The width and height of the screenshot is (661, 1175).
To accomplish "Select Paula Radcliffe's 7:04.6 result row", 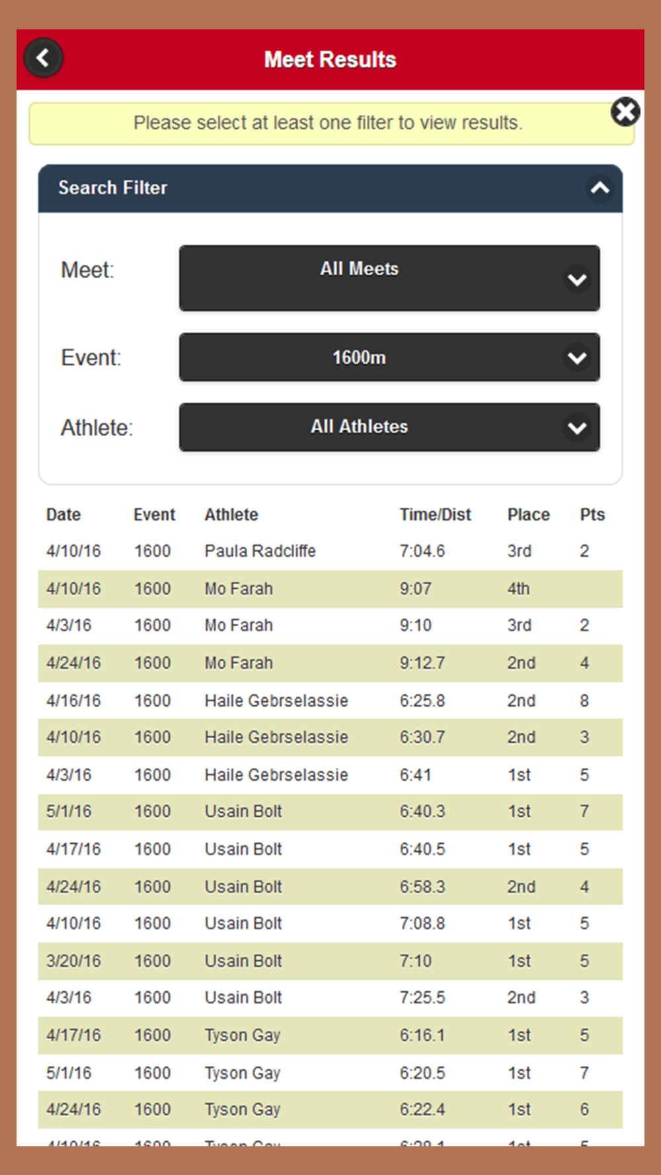I will (x=330, y=551).
